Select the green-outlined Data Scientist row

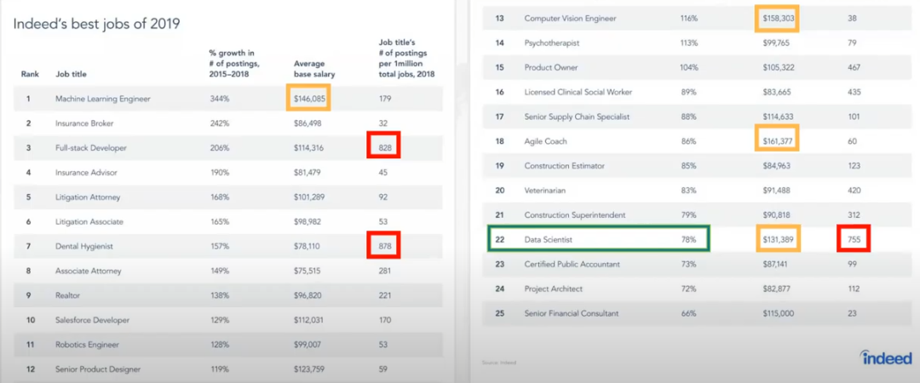598,240
